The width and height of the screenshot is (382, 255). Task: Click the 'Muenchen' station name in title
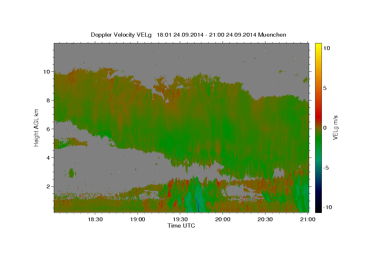(x=272, y=35)
